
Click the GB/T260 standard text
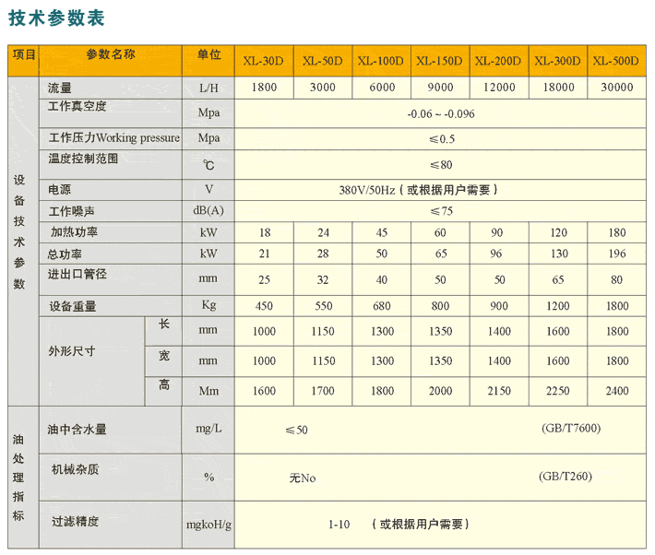565,477
